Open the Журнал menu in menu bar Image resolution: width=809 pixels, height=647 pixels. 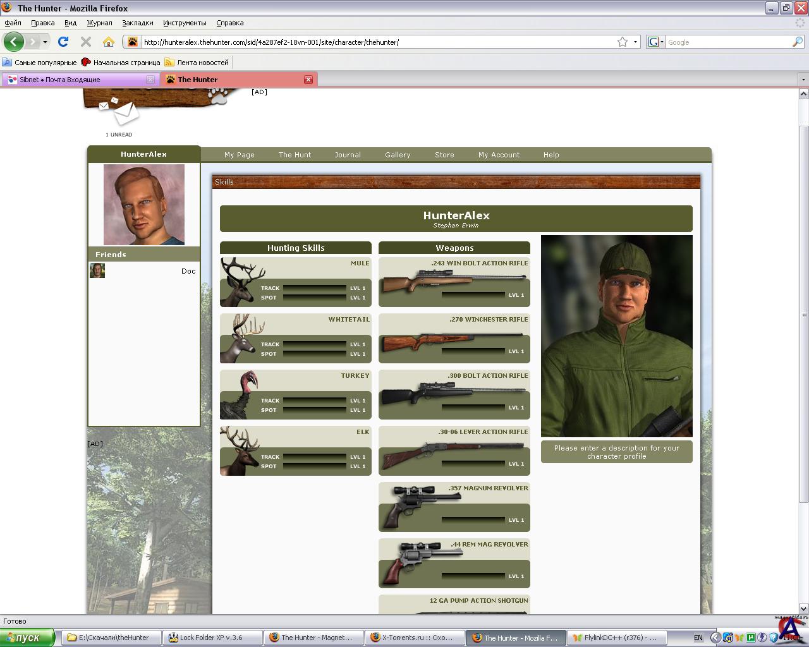(99, 23)
